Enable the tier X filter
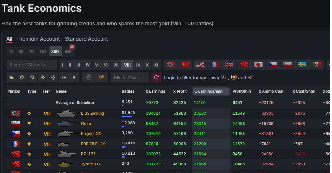Image resolution: width=332 pixels, height=173 pixels. pyautogui.click(x=147, y=65)
